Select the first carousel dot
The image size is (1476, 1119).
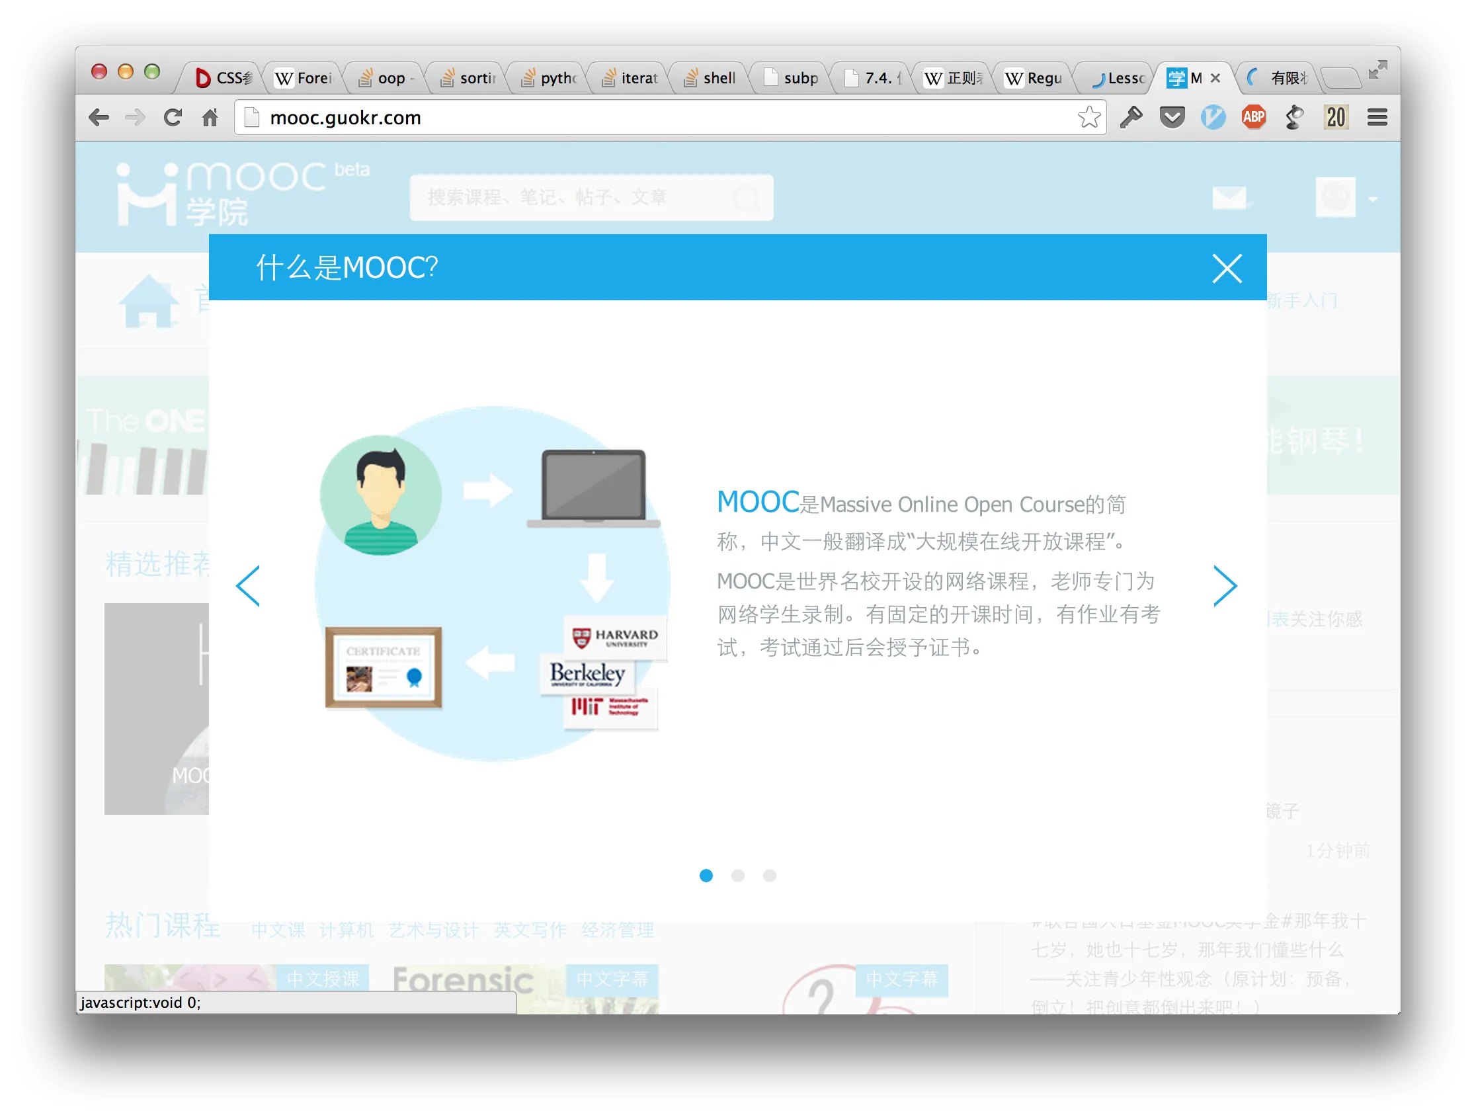(x=706, y=876)
